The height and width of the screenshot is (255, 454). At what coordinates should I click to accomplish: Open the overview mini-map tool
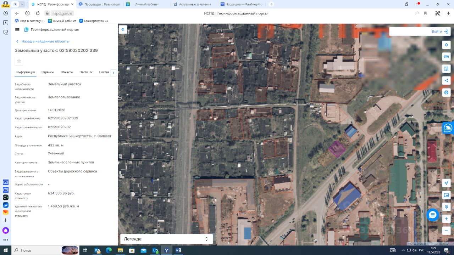tap(446, 195)
